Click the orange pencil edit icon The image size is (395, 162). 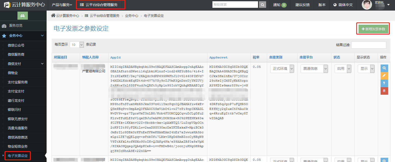click(384, 76)
